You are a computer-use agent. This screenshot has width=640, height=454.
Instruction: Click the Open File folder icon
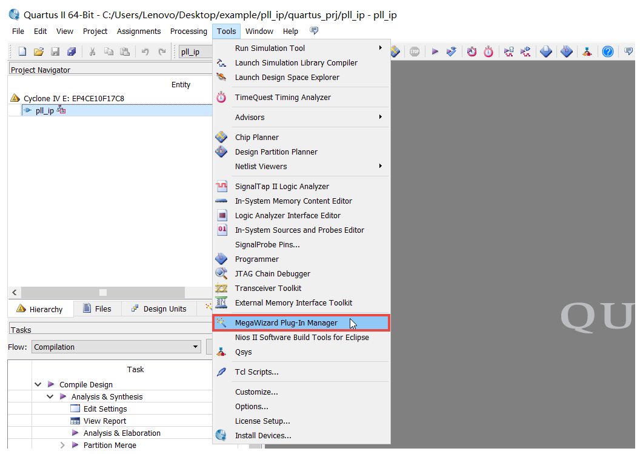(39, 52)
